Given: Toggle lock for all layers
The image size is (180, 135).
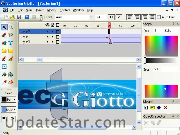Looking at the screenshot, I should coord(53,25).
